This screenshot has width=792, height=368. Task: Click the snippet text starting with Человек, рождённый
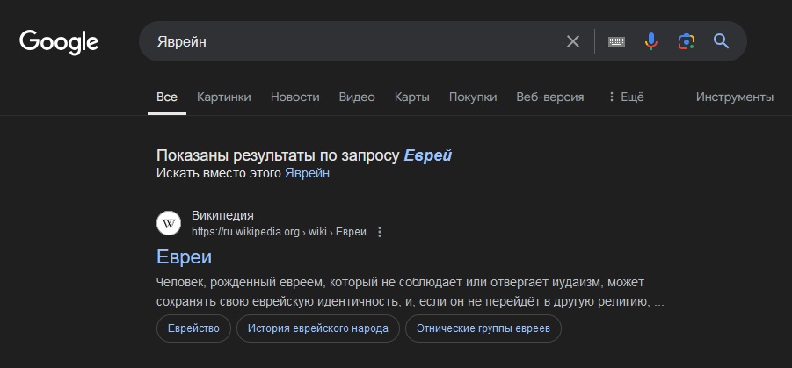(411, 292)
